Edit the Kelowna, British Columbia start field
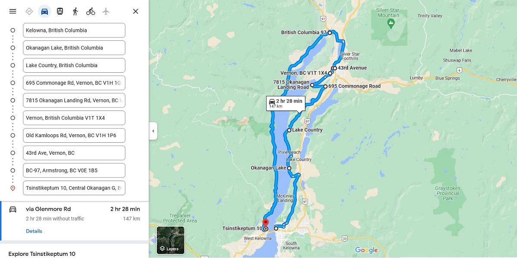This screenshot has width=517, height=258. 74,30
